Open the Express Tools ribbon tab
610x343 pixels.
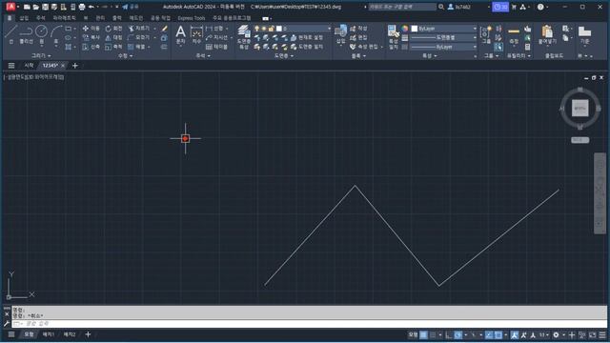click(x=191, y=18)
